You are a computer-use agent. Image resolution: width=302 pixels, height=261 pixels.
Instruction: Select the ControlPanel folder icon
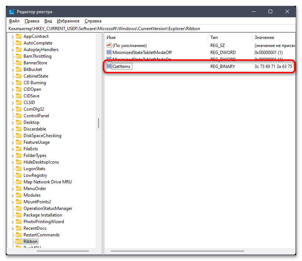(19, 116)
